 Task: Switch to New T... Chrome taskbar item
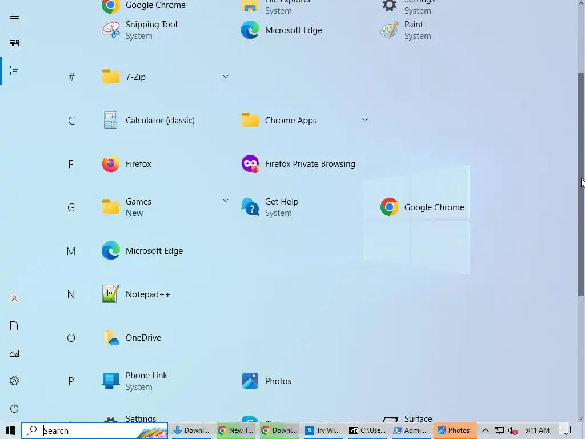pos(235,430)
